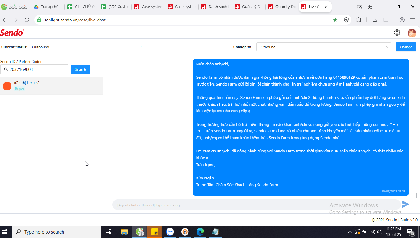Click the bookmark star in the address bar
The image size is (420, 238).
coord(335,20)
